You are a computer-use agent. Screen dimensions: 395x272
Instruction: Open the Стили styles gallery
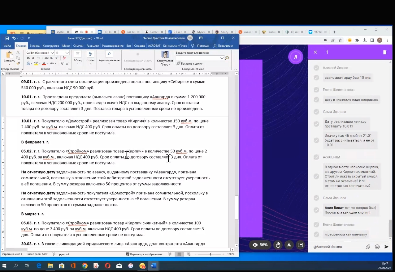click(90, 58)
